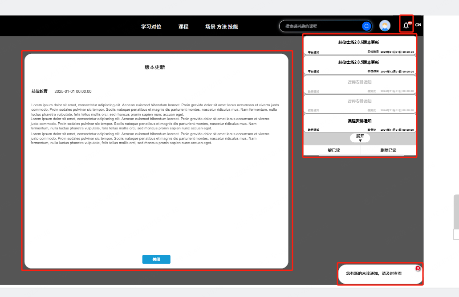Expand more notifications with 展开

tap(360, 136)
